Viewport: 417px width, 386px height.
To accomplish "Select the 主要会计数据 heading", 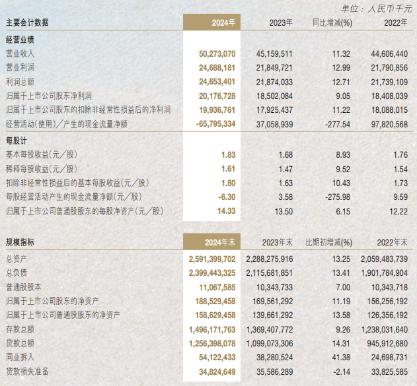I will [x=27, y=22].
